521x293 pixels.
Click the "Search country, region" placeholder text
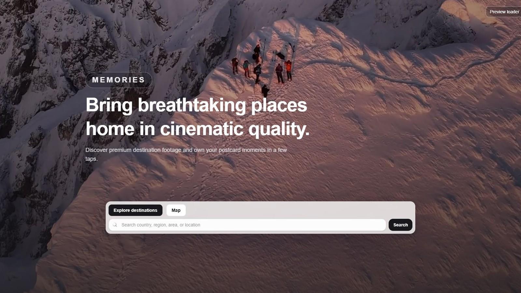(x=161, y=225)
